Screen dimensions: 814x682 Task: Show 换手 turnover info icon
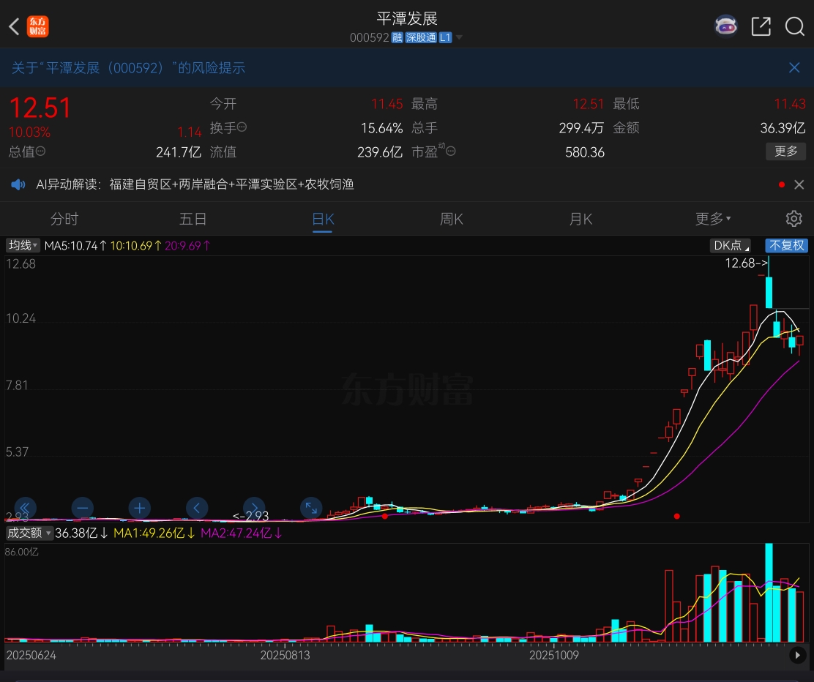click(x=242, y=127)
